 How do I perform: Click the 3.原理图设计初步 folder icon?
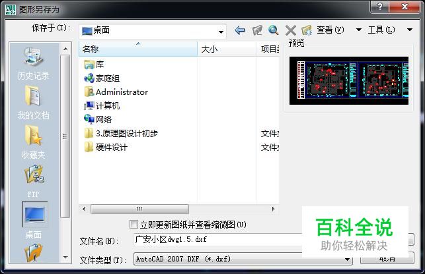click(x=89, y=133)
